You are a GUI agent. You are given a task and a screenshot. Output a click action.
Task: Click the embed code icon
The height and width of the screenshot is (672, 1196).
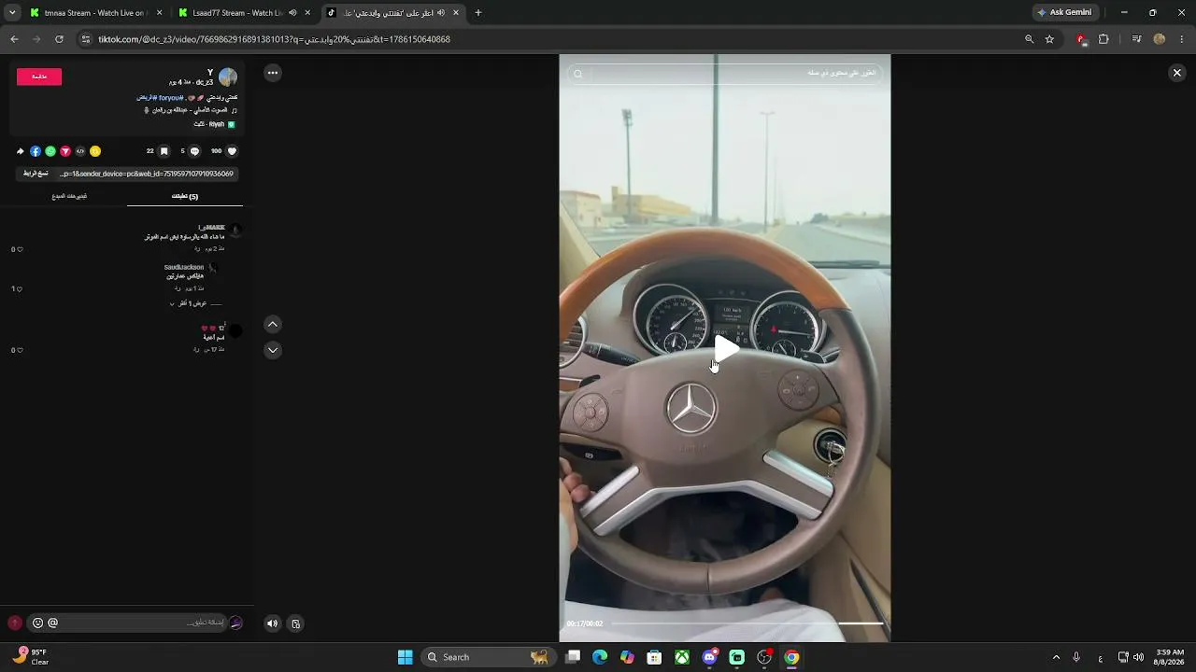80,151
